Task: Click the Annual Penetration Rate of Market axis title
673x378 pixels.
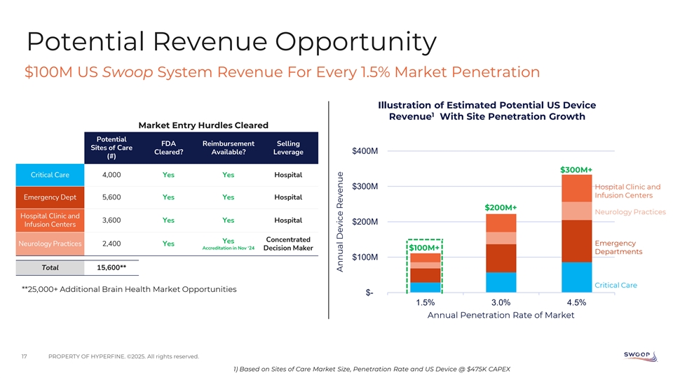Action: [501, 315]
